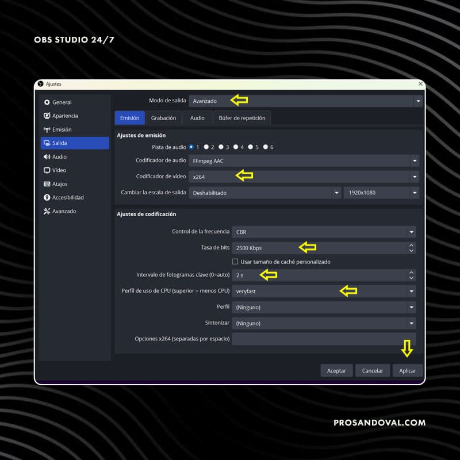Image resolution: width=460 pixels, height=460 pixels.
Task: Click the Aceptar button
Action: click(x=336, y=370)
